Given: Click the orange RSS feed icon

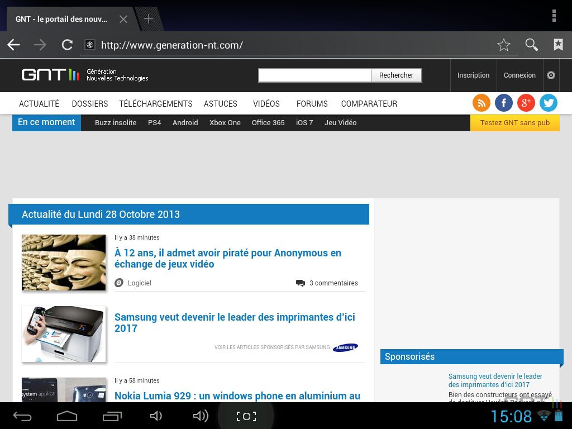Looking at the screenshot, I should coord(481,103).
